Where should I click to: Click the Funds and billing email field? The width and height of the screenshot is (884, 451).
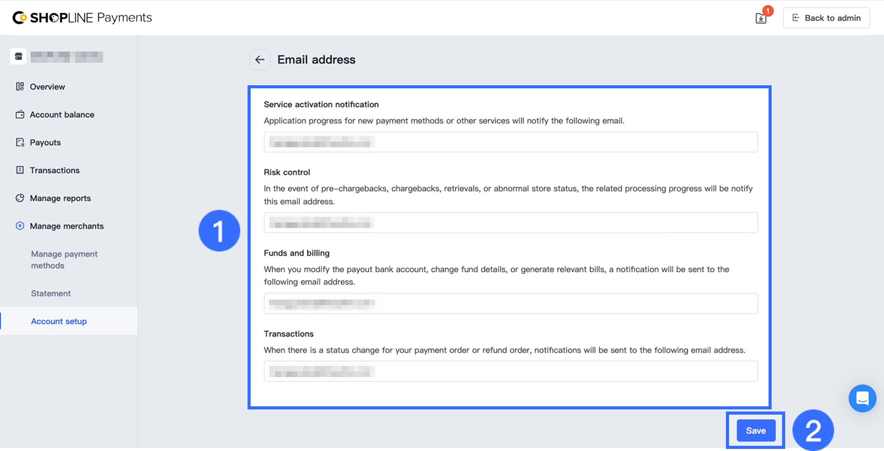[x=511, y=303]
